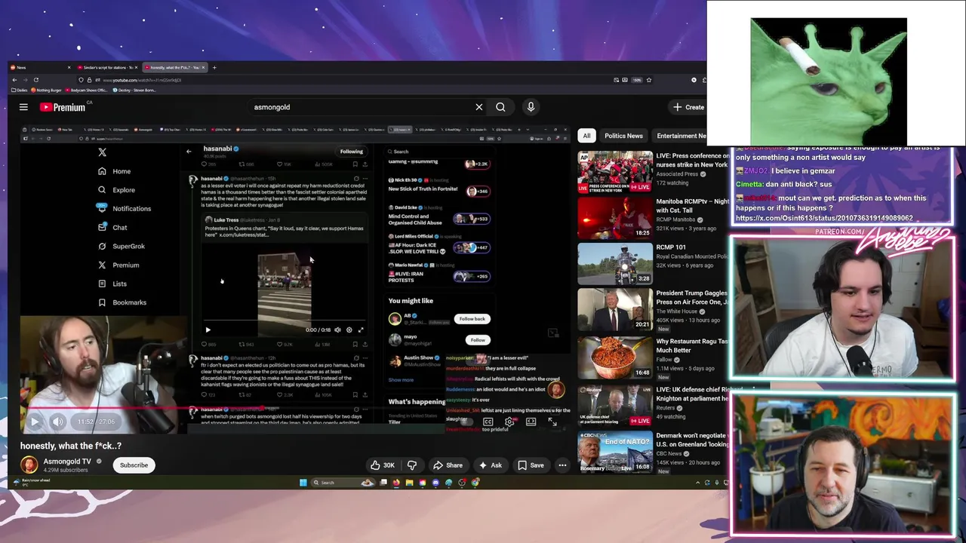Viewport: 966px width, 543px height.
Task: Click the magnifier search button
Action: point(500,107)
